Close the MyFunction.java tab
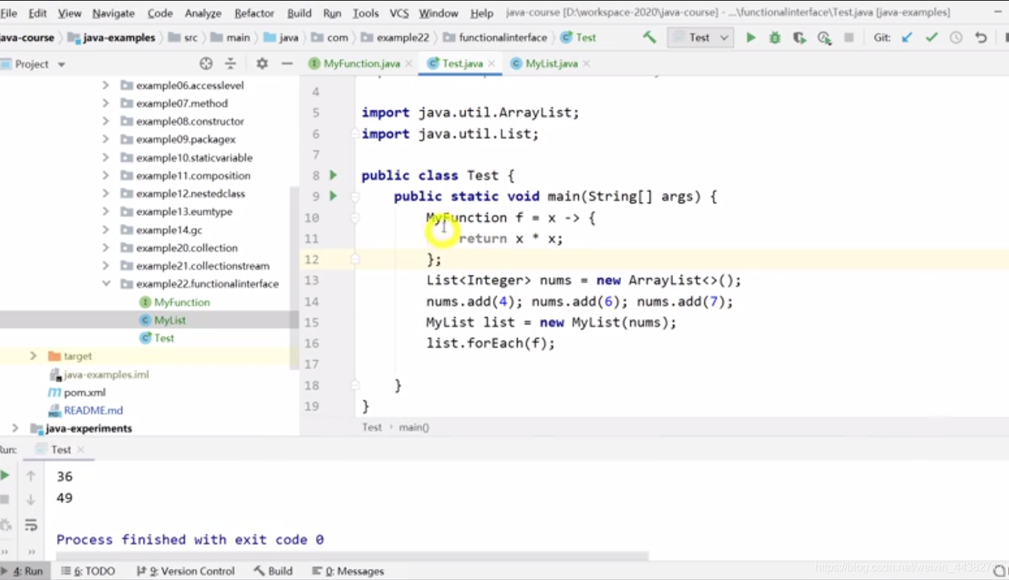The width and height of the screenshot is (1009, 580). [x=409, y=64]
